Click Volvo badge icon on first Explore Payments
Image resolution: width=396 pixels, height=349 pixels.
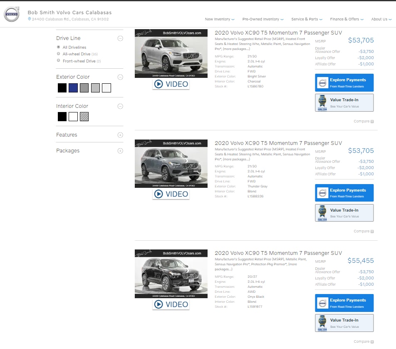322,83
